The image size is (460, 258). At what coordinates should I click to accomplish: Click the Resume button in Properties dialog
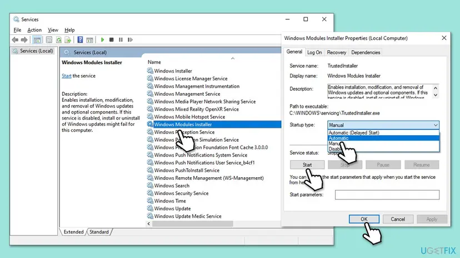click(x=422, y=164)
